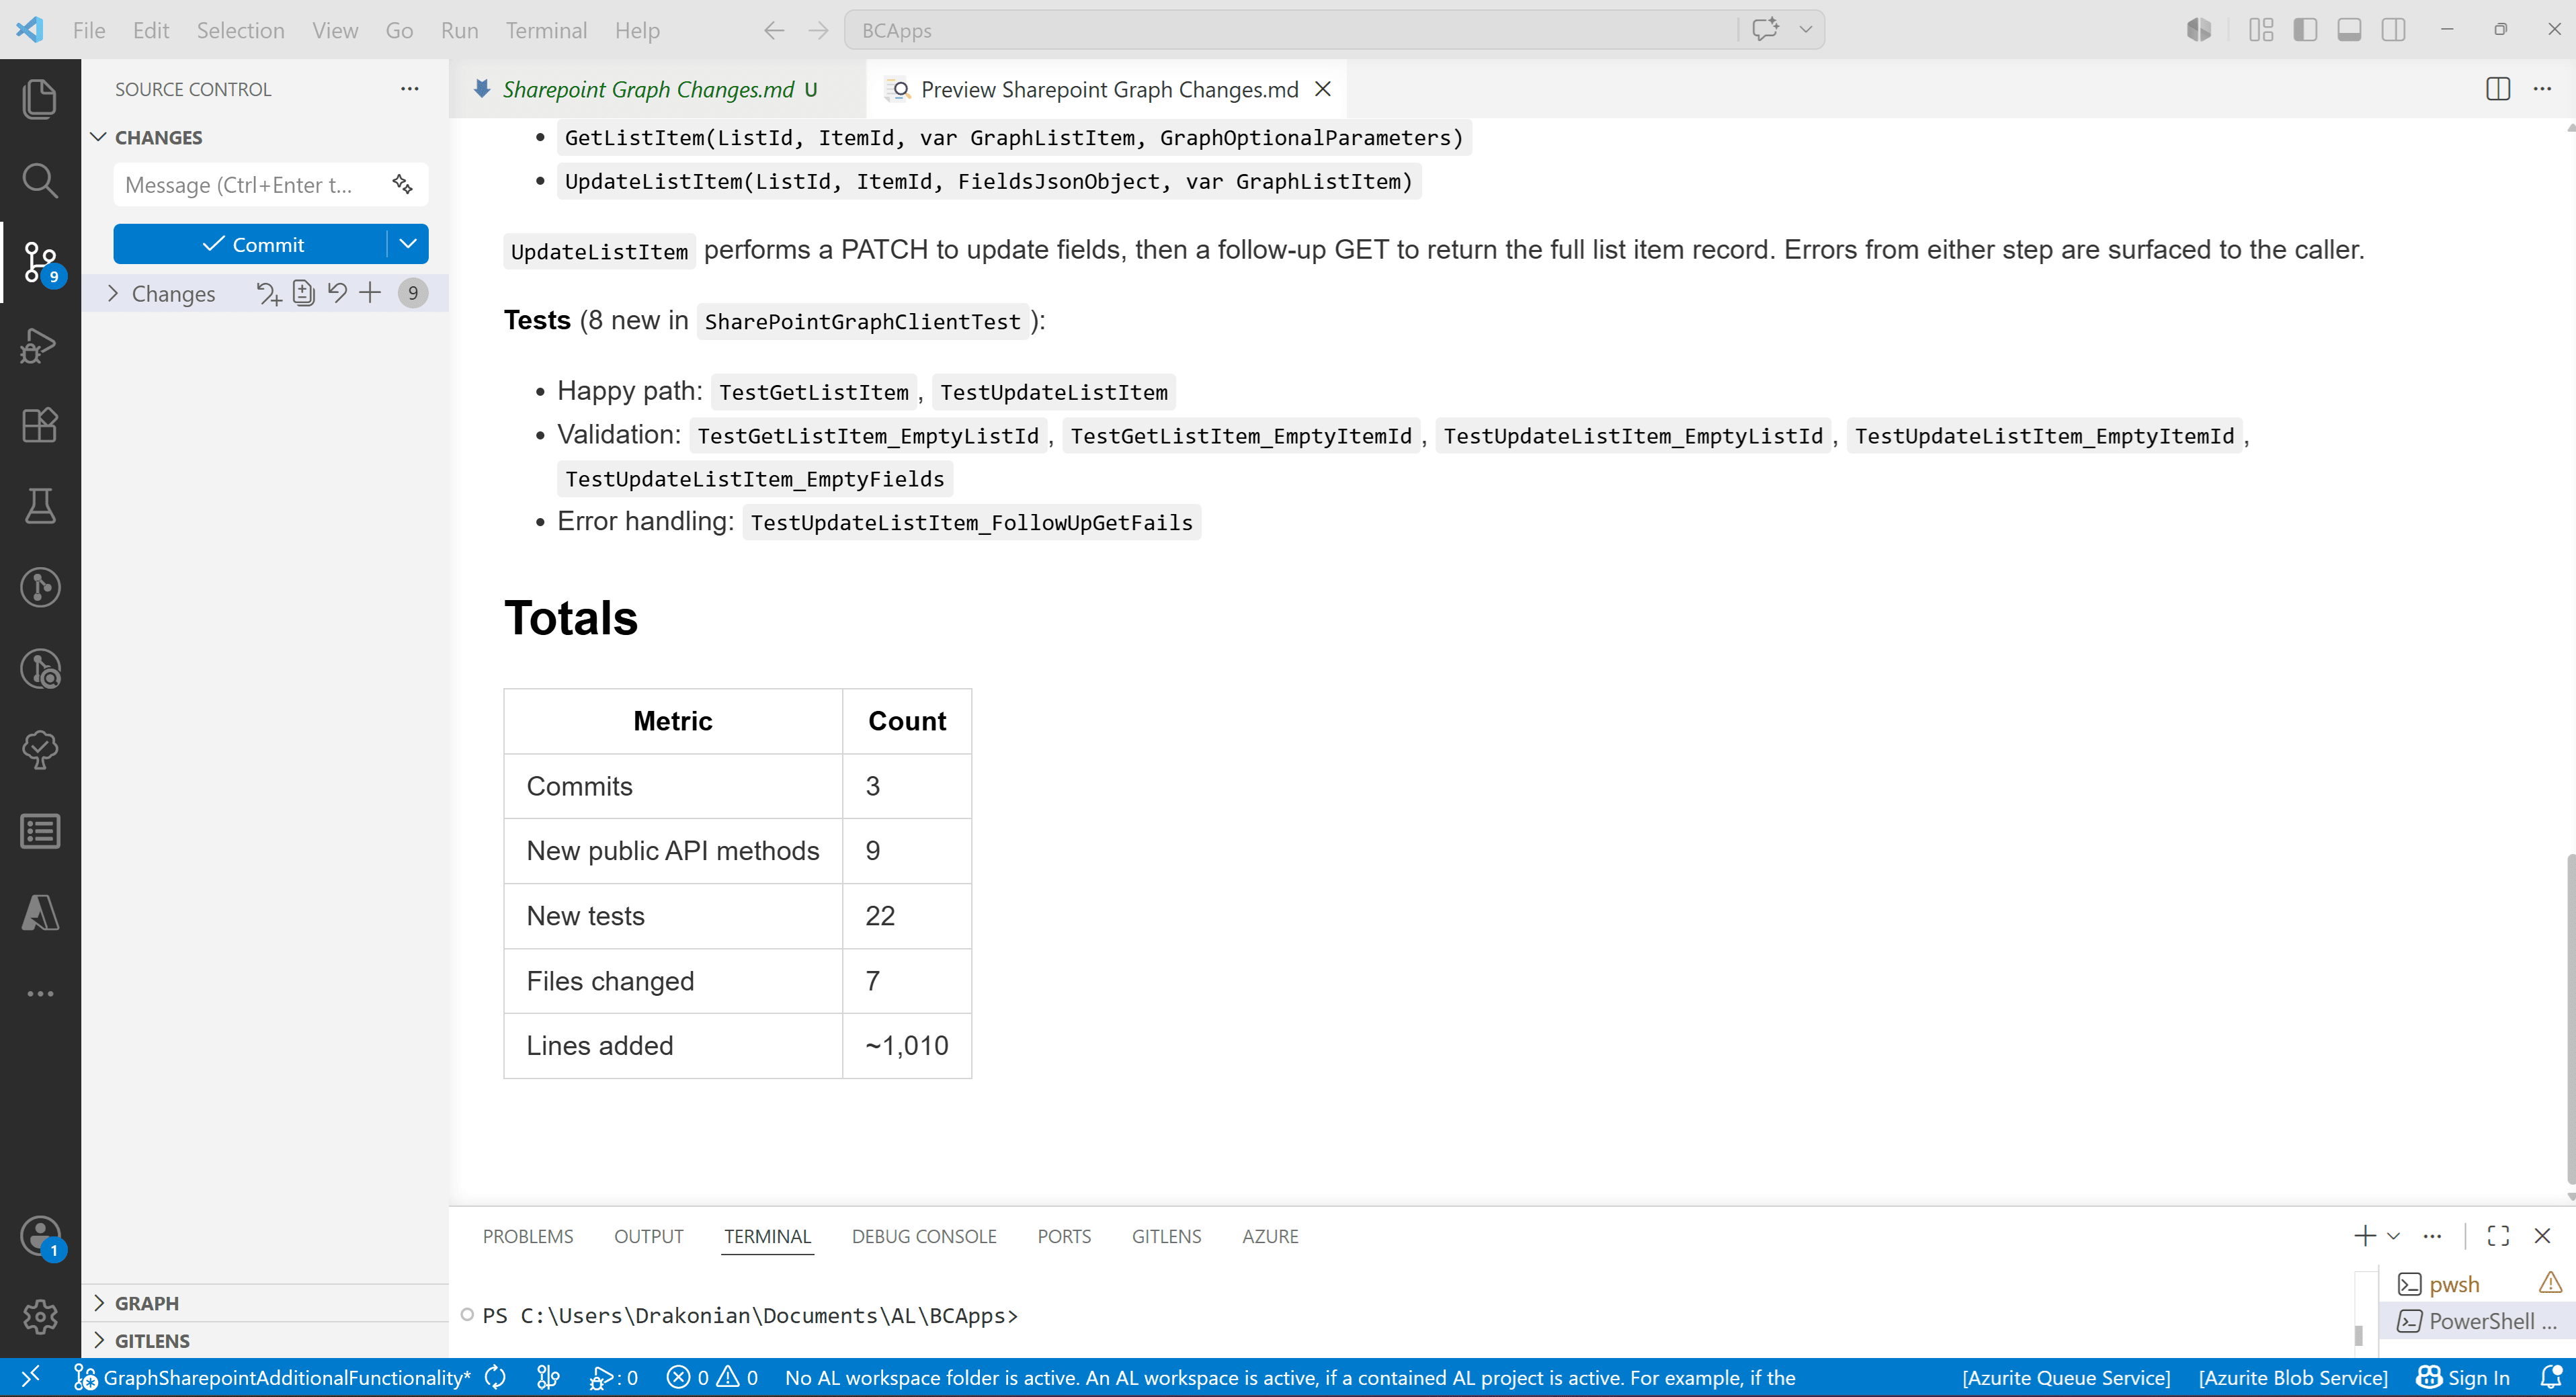Select the PowerShell terminal entry
The image size is (2576, 1397).
pyautogui.click(x=2478, y=1321)
